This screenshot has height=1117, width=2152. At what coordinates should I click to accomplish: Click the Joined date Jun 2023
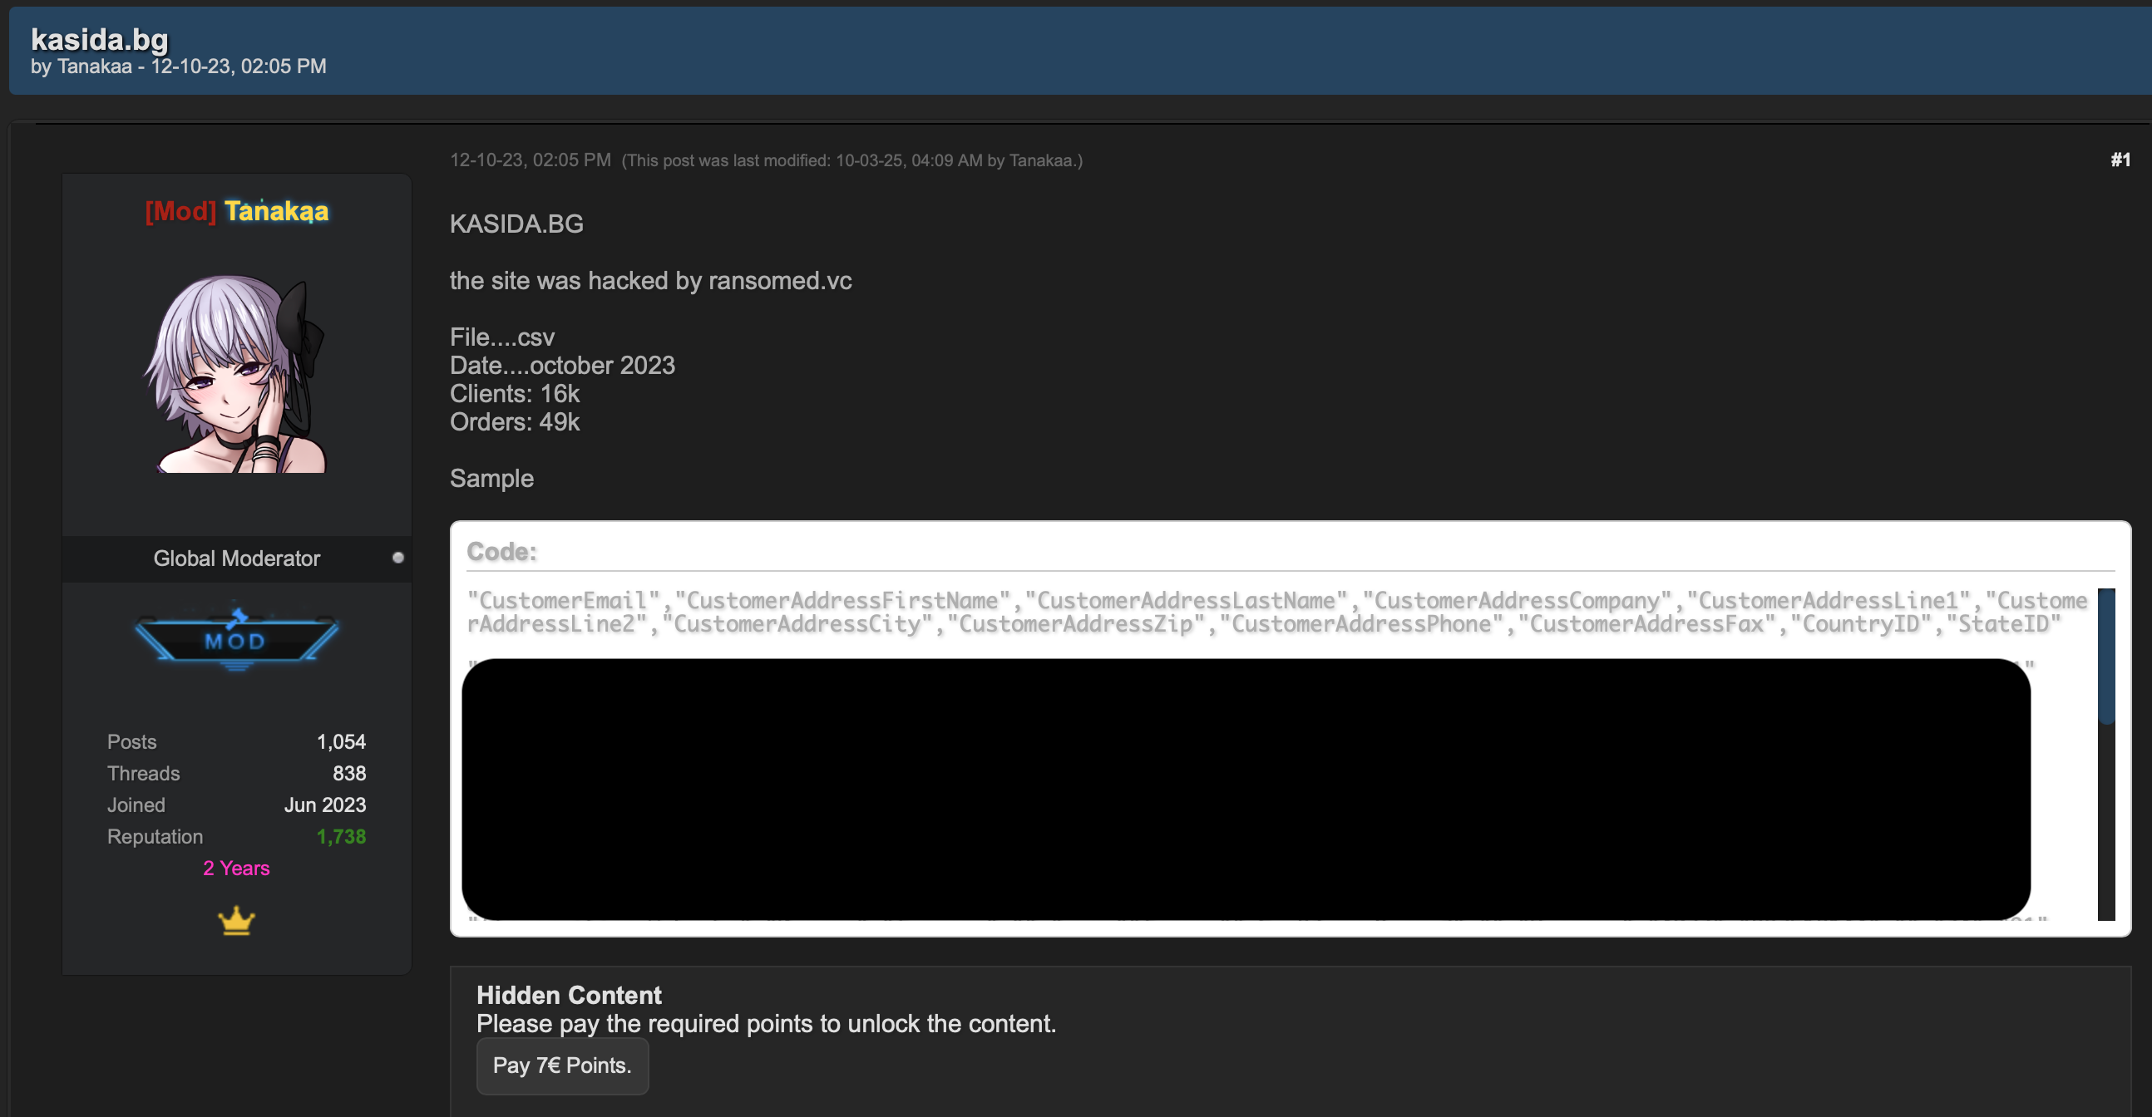point(325,805)
